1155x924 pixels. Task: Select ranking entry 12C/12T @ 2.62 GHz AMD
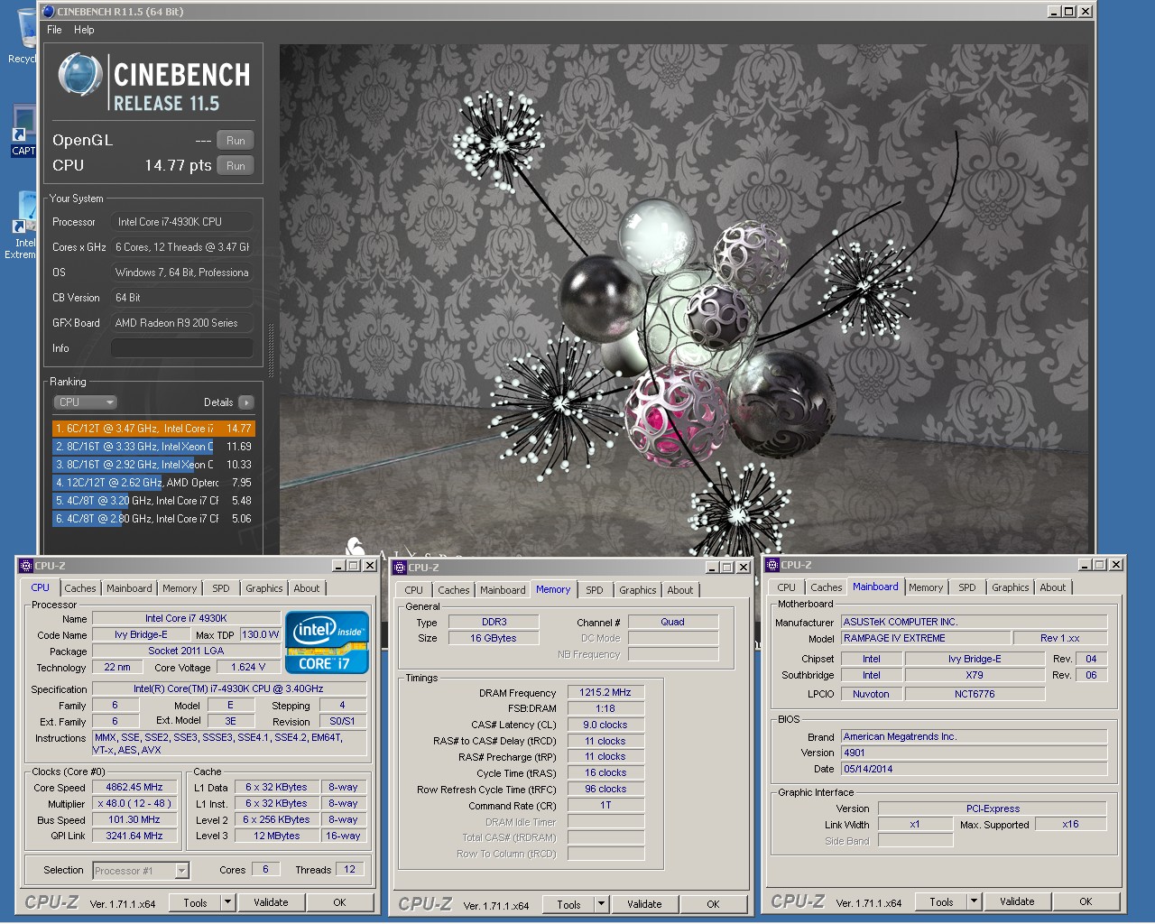pos(153,483)
